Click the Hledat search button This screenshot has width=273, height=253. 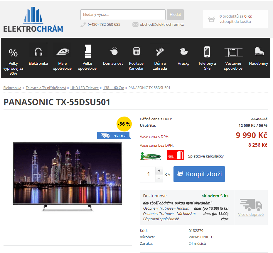[175, 15]
